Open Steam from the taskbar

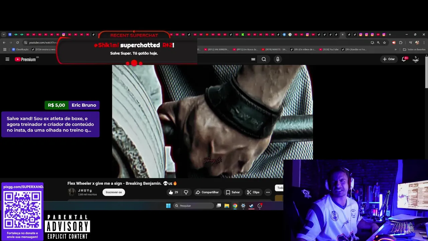[x=251, y=206]
